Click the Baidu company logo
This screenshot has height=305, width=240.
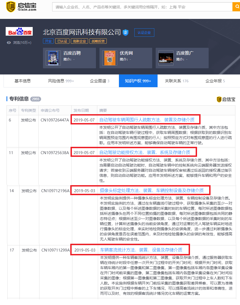(x=19, y=31)
